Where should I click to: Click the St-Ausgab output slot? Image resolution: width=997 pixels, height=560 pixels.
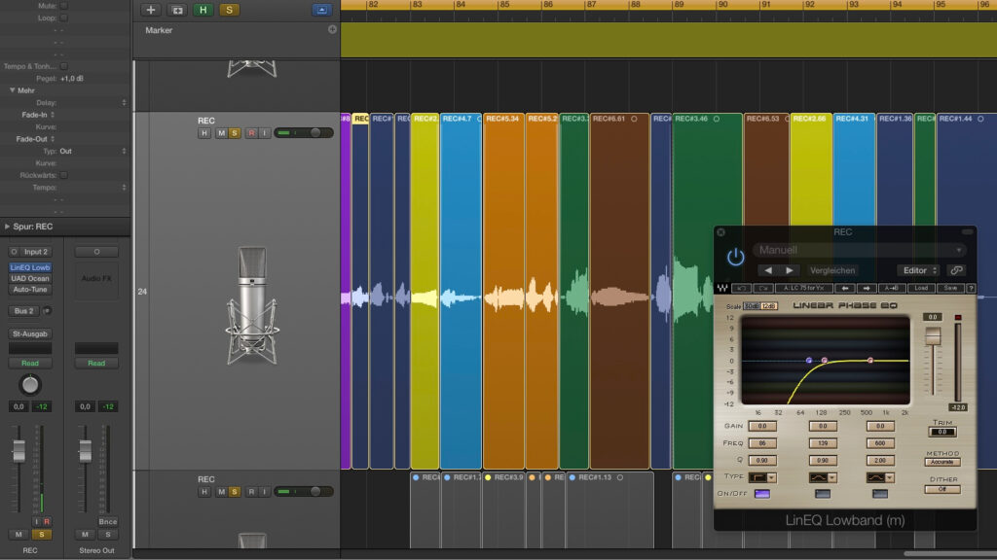pyautogui.click(x=30, y=334)
